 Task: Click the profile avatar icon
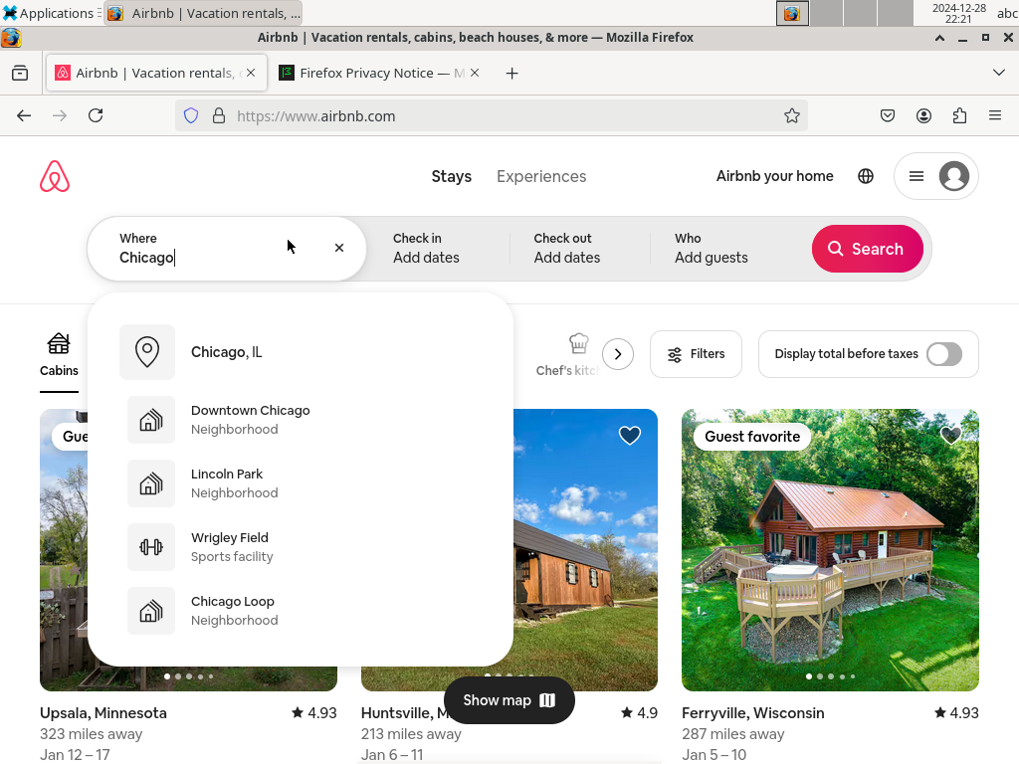(954, 176)
